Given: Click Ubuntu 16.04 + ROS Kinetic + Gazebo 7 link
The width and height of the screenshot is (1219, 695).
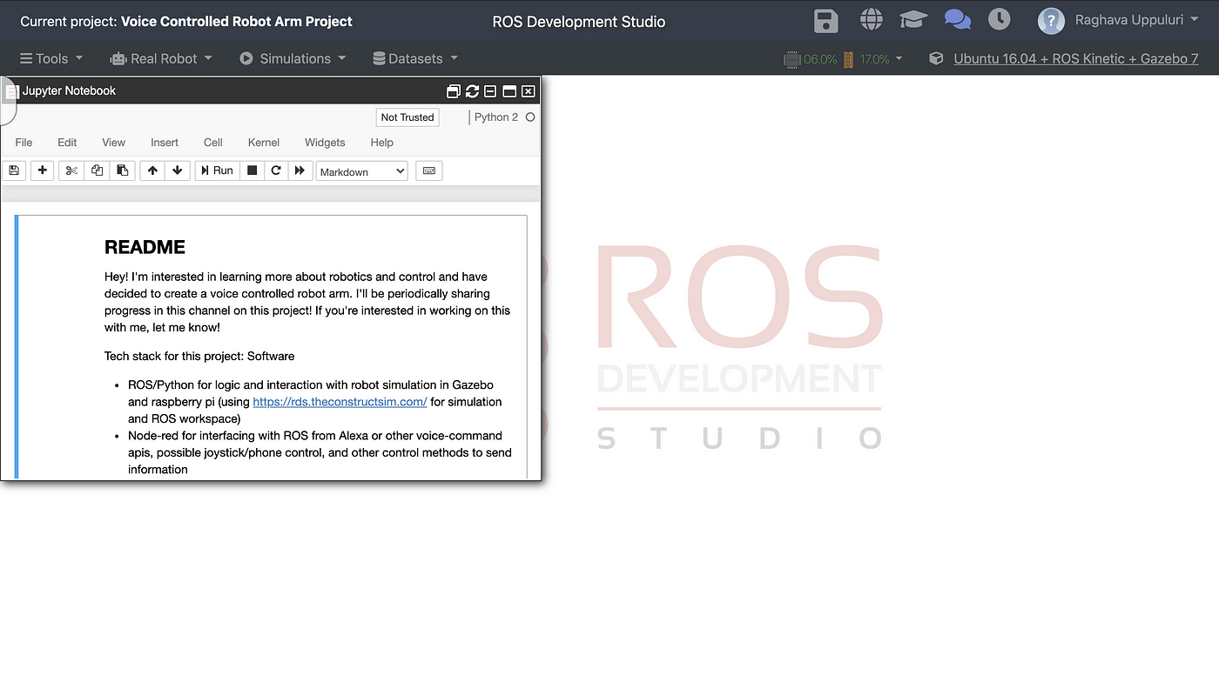Looking at the screenshot, I should (x=1076, y=58).
